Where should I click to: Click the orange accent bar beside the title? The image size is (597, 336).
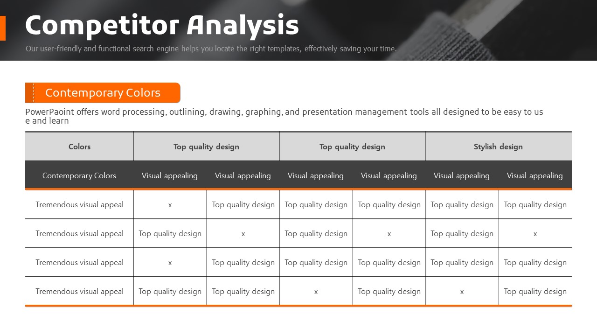tap(3, 28)
